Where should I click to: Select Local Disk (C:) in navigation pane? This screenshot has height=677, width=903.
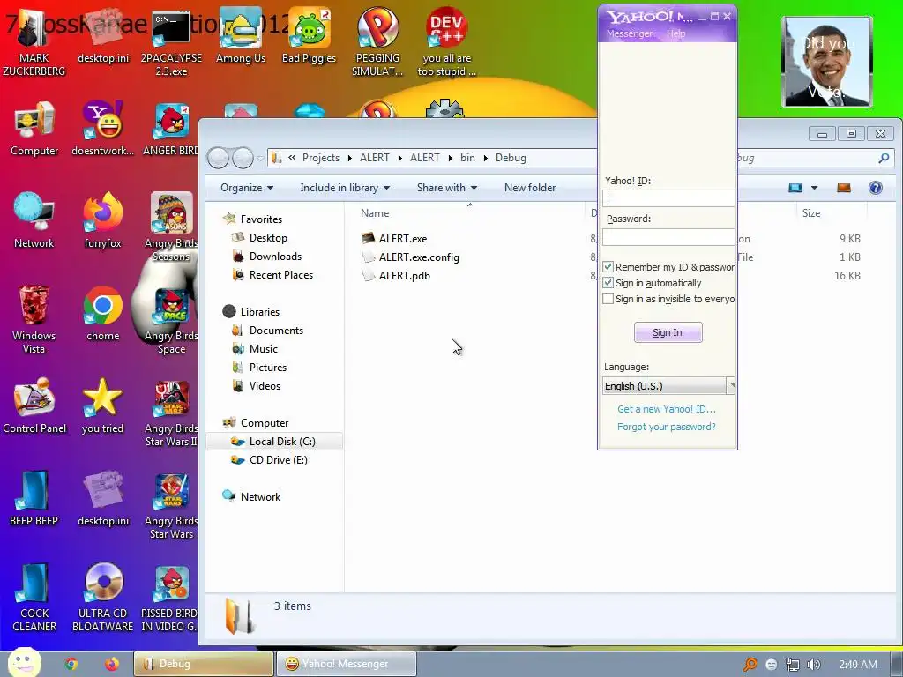[x=274, y=442]
